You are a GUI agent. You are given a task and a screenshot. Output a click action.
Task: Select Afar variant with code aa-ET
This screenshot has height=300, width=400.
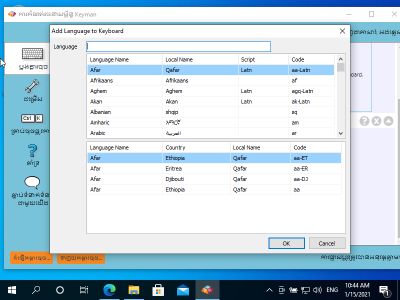[214, 158]
